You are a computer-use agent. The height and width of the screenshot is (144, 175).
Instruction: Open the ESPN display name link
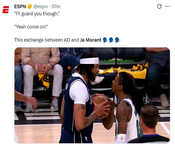tap(20, 7)
